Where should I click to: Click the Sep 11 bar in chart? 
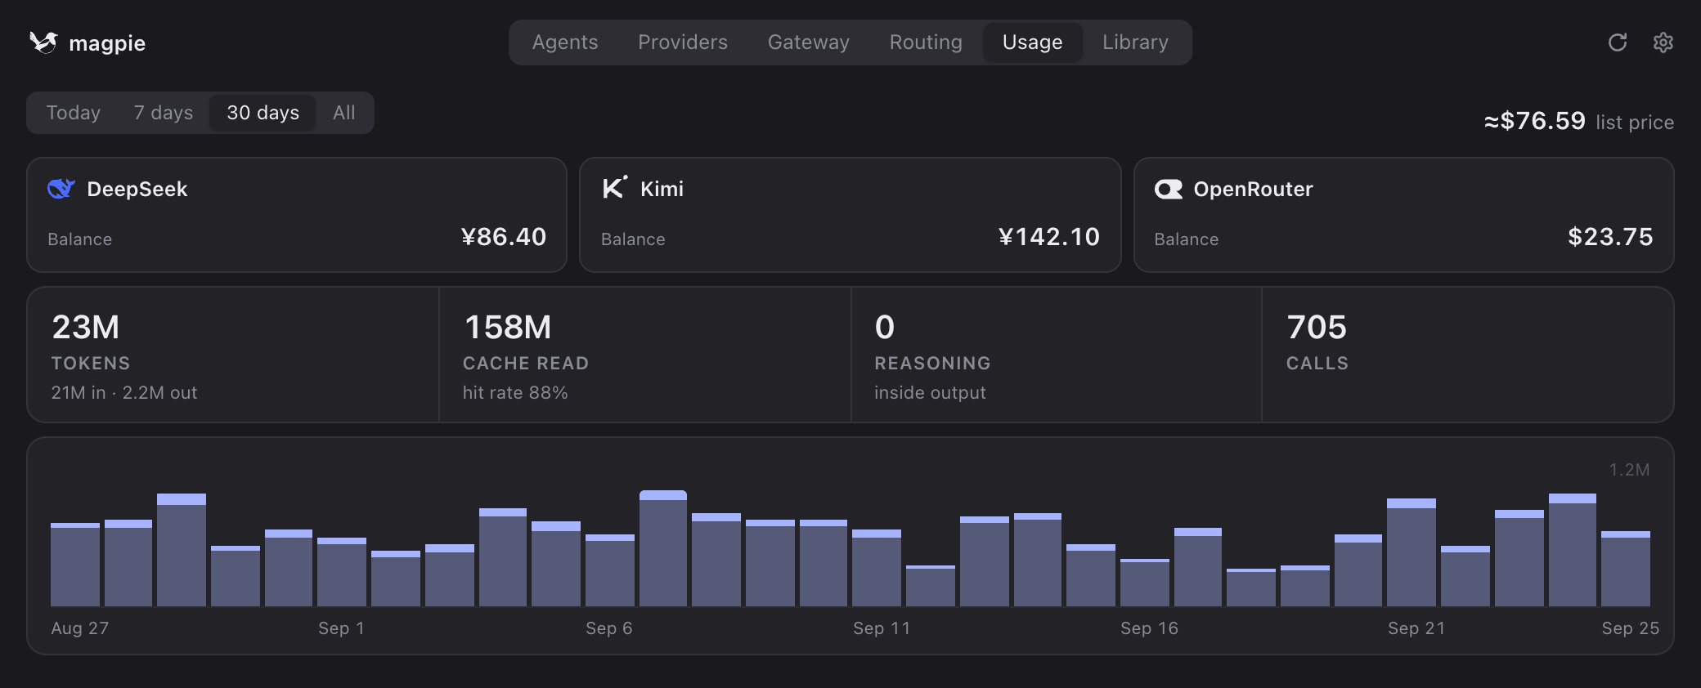pyautogui.click(x=877, y=568)
